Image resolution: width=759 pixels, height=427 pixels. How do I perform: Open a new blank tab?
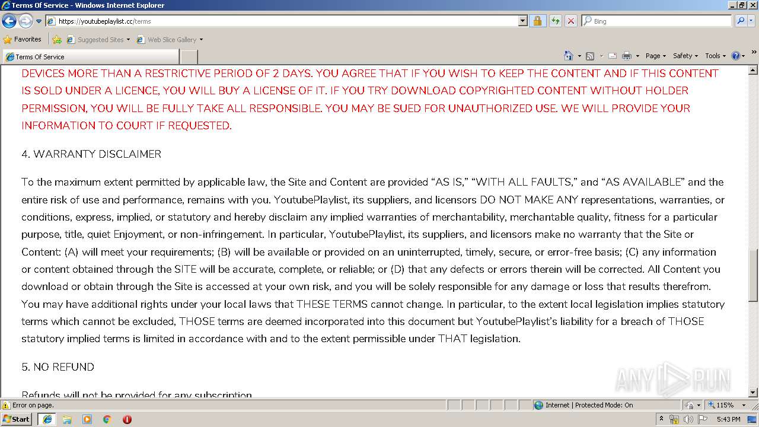[189, 57]
